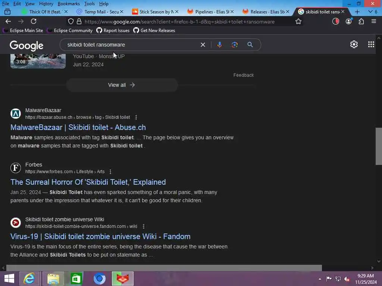
Task: Open the Bookmarks menu
Action: [69, 4]
